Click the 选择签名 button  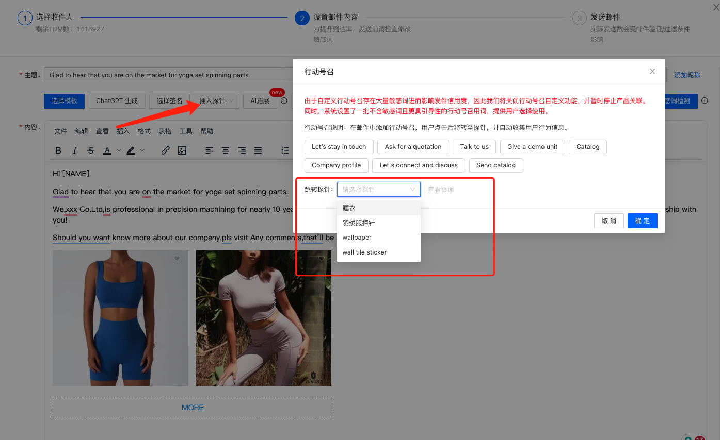coord(169,101)
